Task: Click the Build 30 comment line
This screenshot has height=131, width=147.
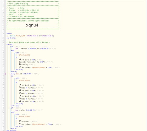Action: coord(33,14)
